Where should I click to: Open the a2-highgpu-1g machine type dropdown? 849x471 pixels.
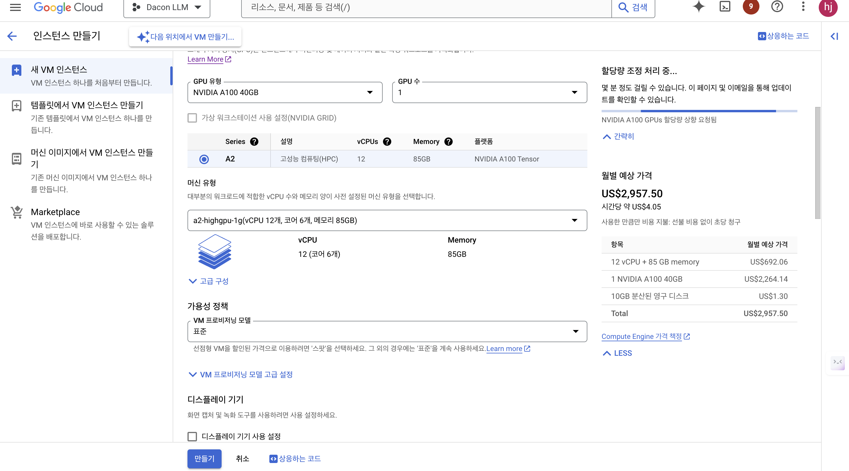pyautogui.click(x=387, y=220)
